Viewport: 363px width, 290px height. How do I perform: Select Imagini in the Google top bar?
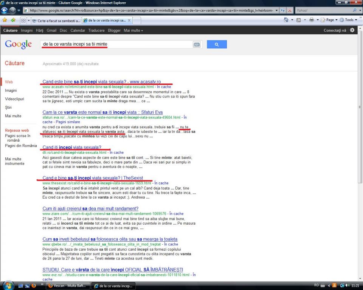[26, 30]
